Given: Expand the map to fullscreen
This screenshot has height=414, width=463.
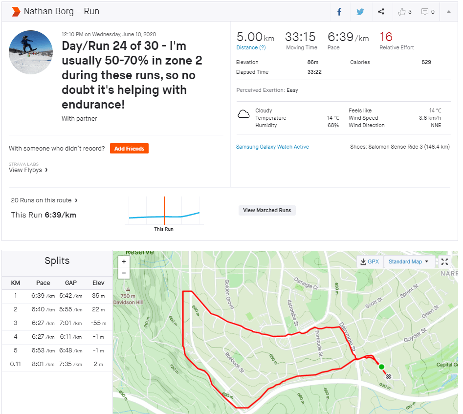Looking at the screenshot, I should coord(444,261).
